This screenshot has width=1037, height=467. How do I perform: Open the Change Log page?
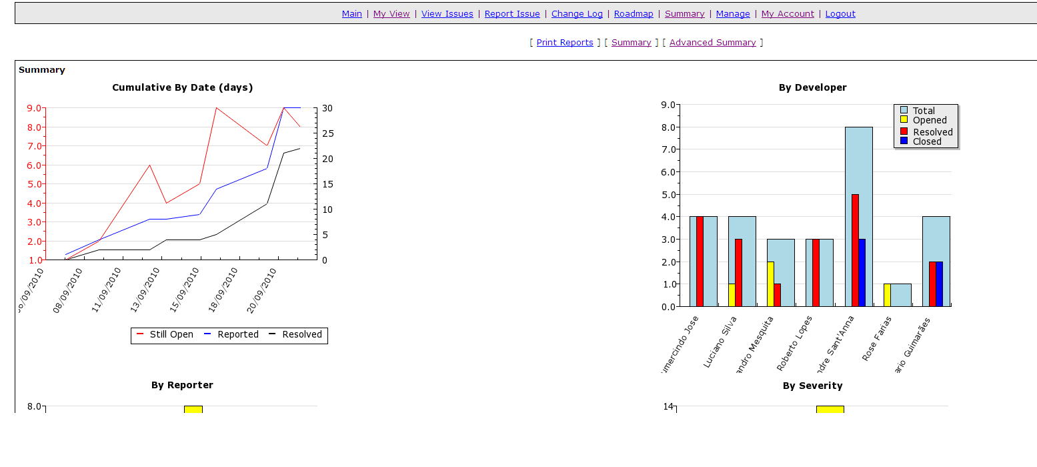576,13
